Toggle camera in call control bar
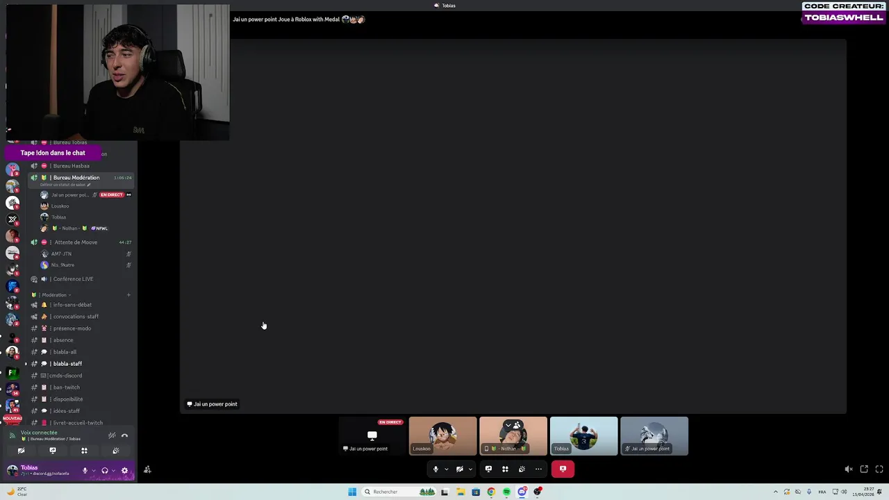The width and height of the screenshot is (889, 500). pyautogui.click(x=459, y=469)
